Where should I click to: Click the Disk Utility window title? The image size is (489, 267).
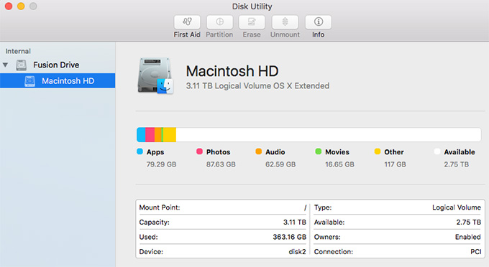pos(252,6)
